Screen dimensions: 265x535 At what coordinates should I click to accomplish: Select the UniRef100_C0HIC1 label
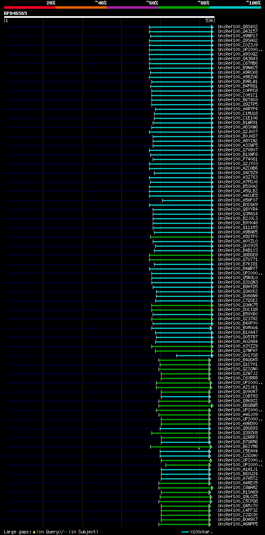point(238,95)
